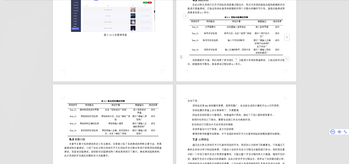Click the cell 原始密码非空检测
Viewport: 349px width, 164px height.
[89, 116]
